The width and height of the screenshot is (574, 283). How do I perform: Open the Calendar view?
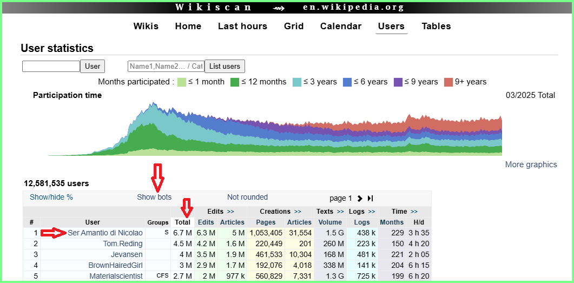pos(341,27)
